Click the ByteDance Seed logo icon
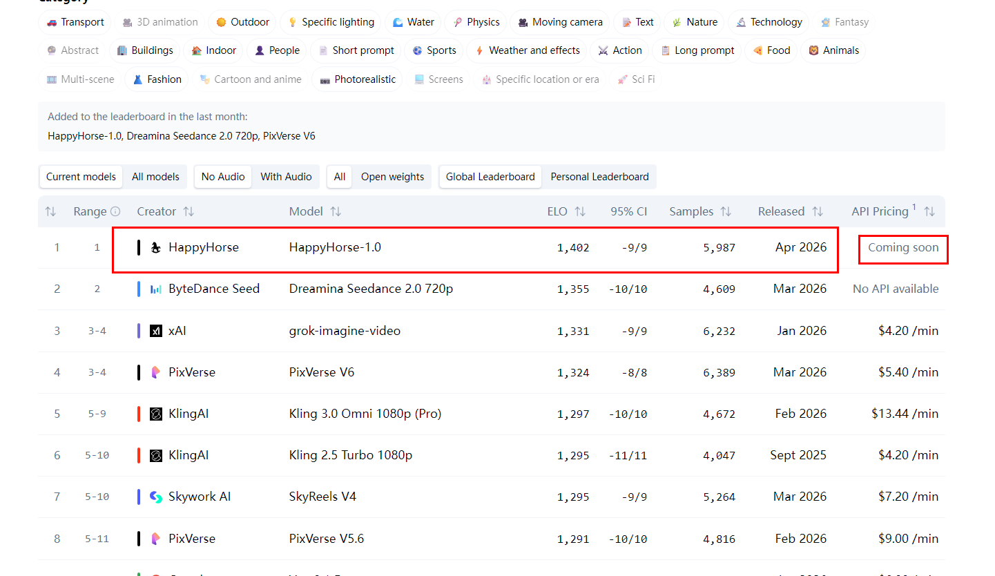Viewport: 995px width, 576px height. [x=156, y=289]
